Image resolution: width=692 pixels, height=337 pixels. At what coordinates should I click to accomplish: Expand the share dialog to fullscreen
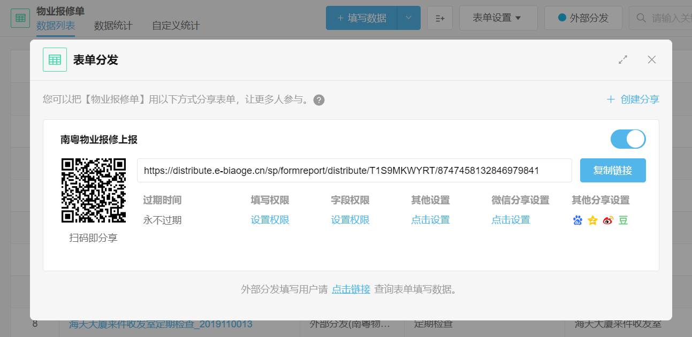pos(623,60)
